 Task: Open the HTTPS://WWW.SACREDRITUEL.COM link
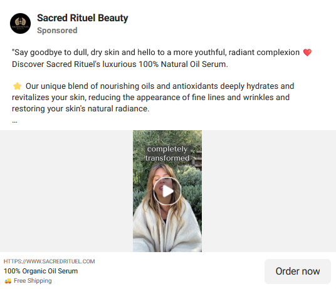pos(50,261)
